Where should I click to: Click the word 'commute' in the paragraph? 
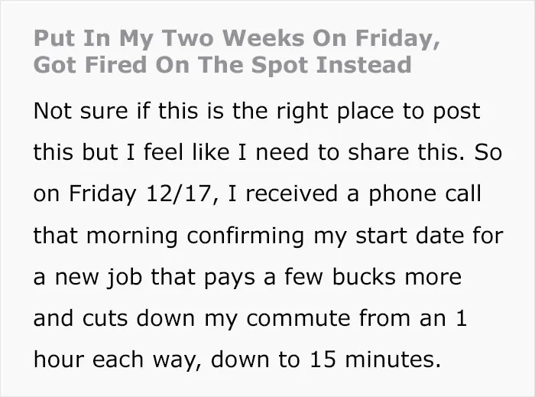[298, 319]
